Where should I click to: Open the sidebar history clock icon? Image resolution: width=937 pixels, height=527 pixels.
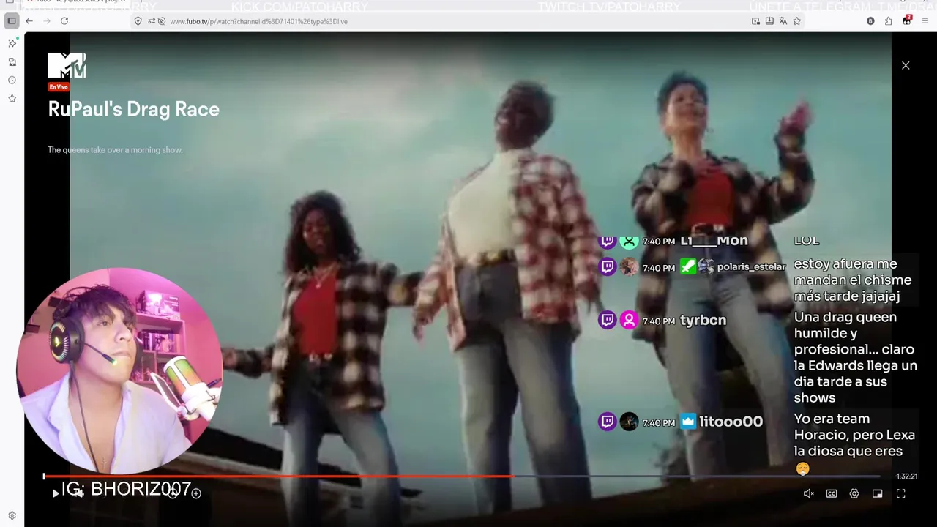12,80
